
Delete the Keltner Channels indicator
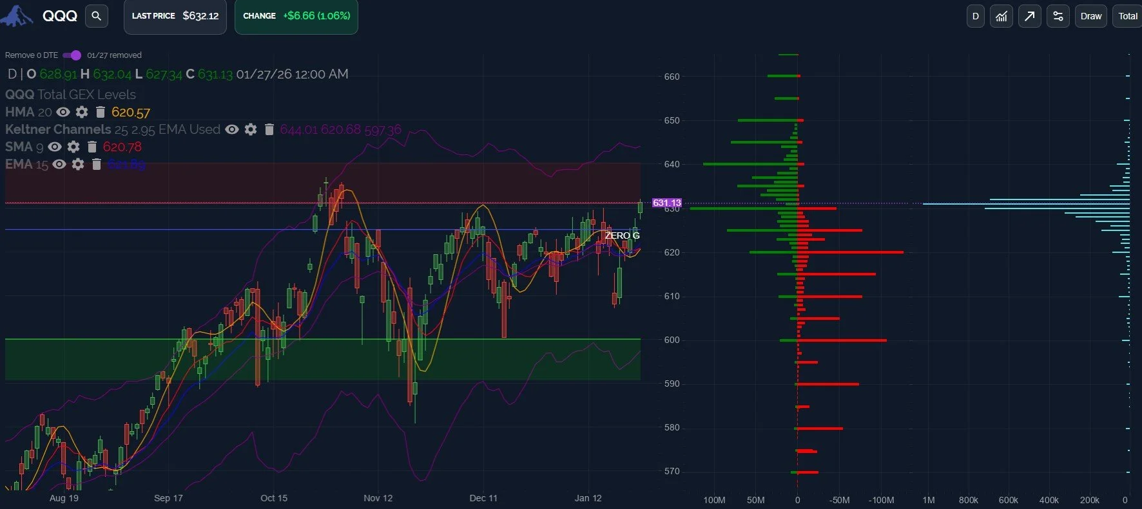(269, 129)
